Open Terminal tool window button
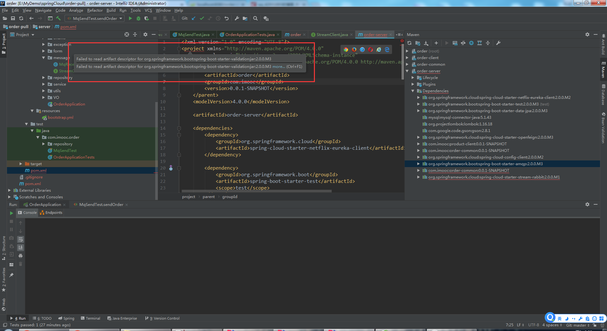The width and height of the screenshot is (607, 331). tap(90, 318)
